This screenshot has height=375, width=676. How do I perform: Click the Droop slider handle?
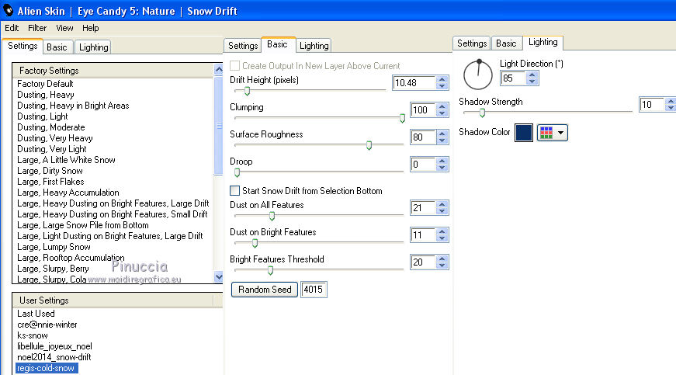pyautogui.click(x=237, y=172)
